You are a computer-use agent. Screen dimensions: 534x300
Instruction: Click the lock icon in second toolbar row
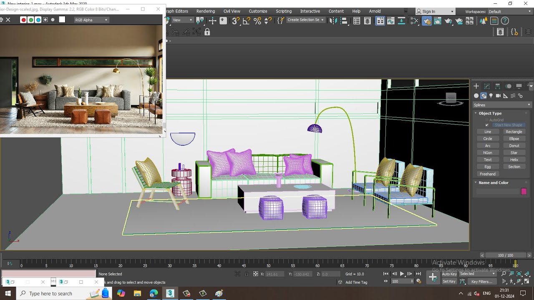tap(207, 32)
